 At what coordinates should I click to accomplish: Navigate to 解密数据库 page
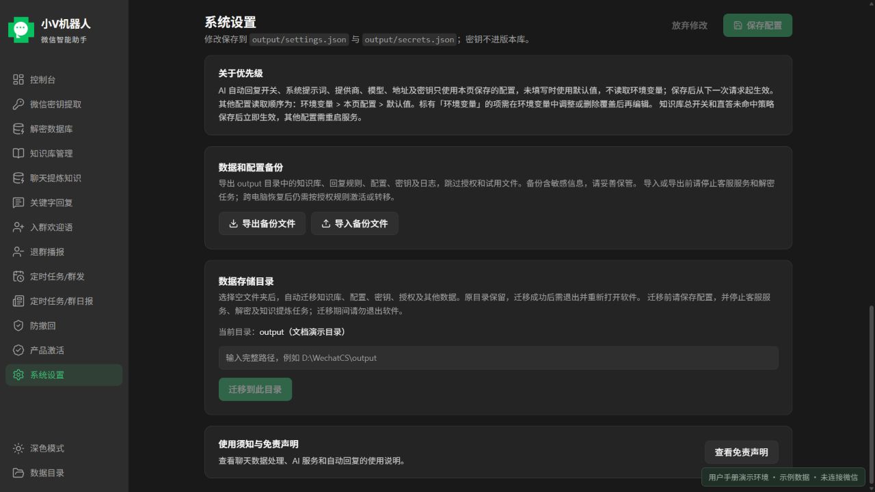click(x=64, y=129)
